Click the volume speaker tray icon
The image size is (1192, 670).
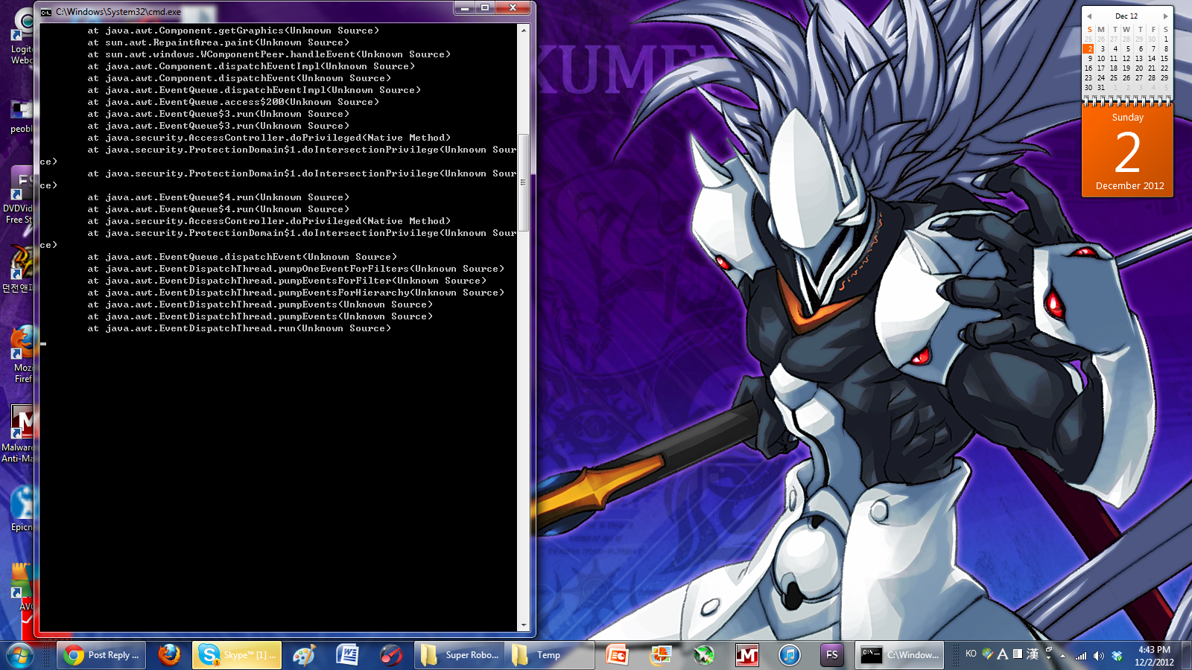1099,656
